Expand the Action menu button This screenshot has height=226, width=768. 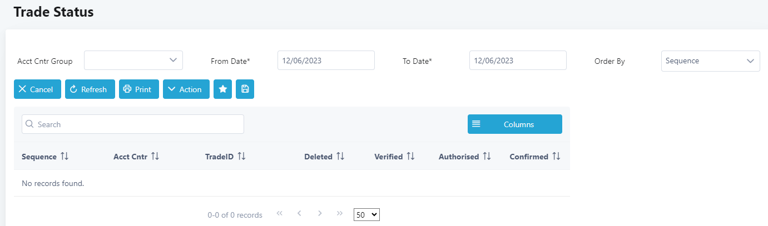pyautogui.click(x=186, y=89)
